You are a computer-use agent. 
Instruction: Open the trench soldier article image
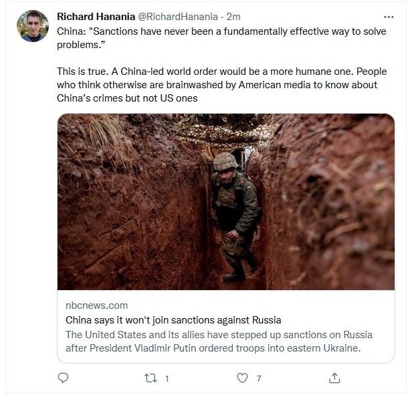pyautogui.click(x=226, y=202)
